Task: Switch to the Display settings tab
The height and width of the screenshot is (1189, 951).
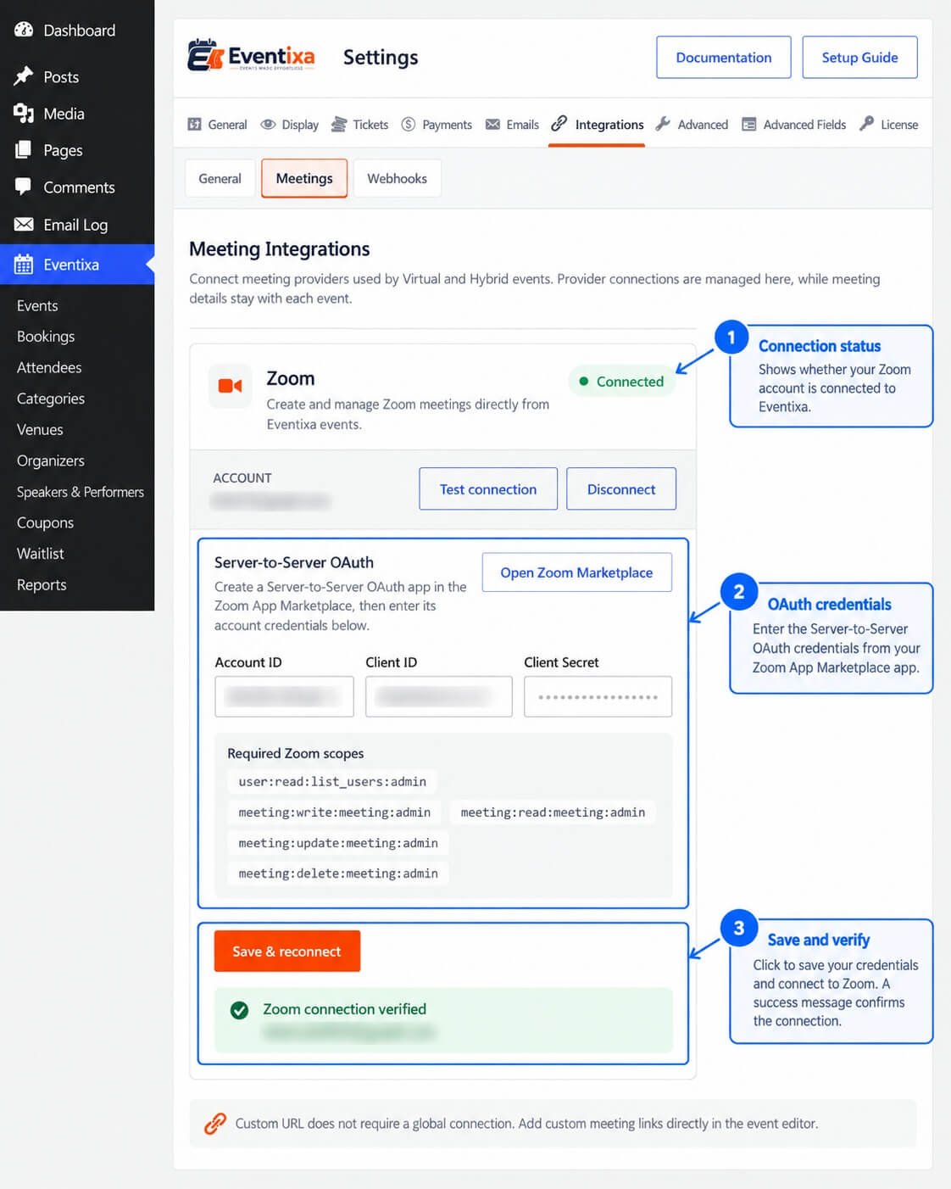Action: [290, 125]
